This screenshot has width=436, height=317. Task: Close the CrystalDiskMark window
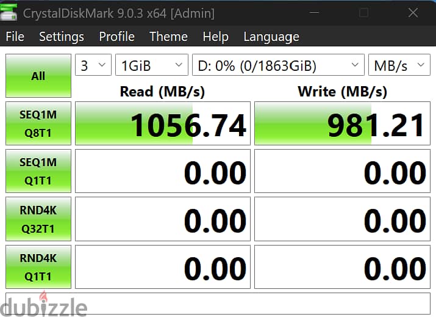pyautogui.click(x=413, y=13)
